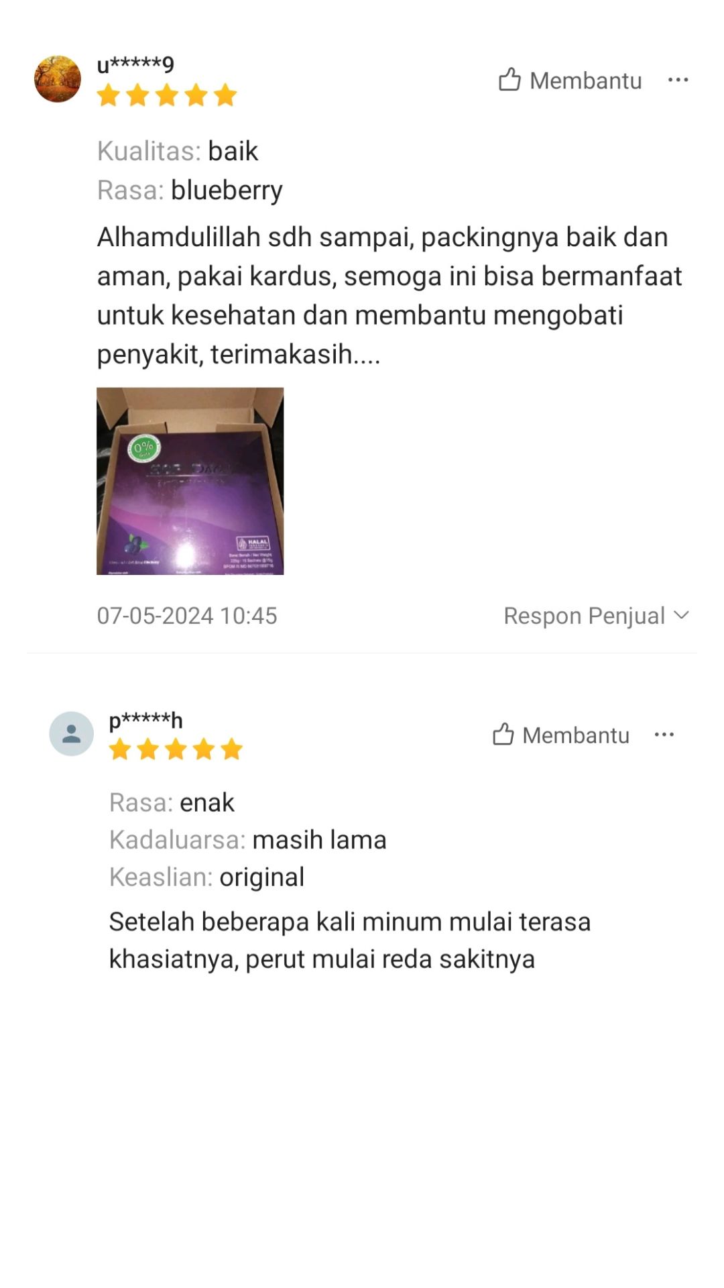Expand Respon Penjual chevron
The width and height of the screenshot is (724, 1288).
tap(681, 615)
